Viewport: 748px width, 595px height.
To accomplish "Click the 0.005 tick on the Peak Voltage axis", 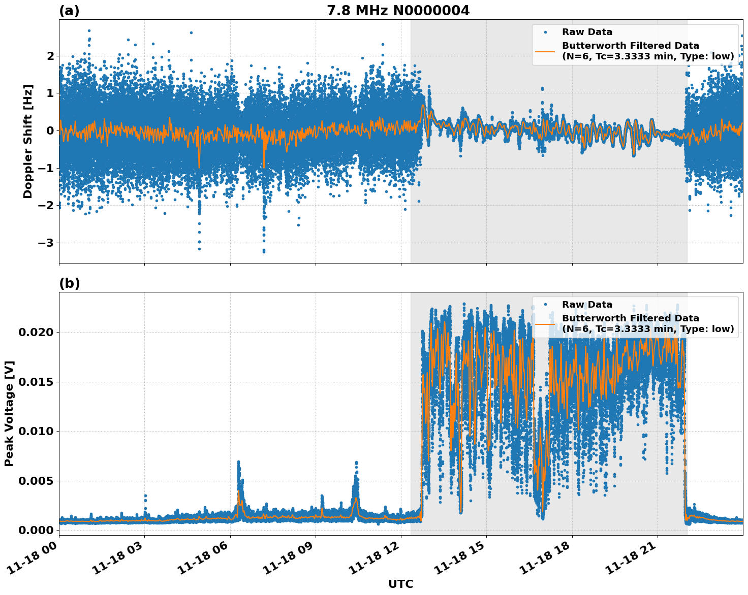I will (36, 480).
